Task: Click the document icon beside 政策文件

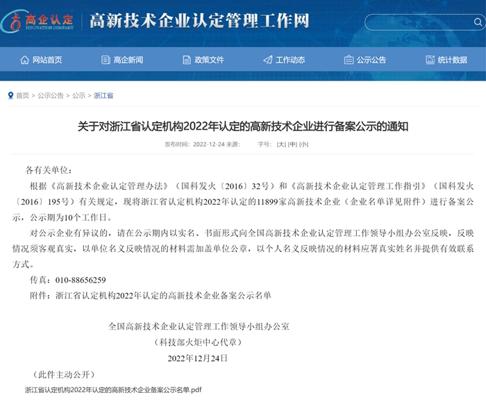Action: (x=187, y=60)
